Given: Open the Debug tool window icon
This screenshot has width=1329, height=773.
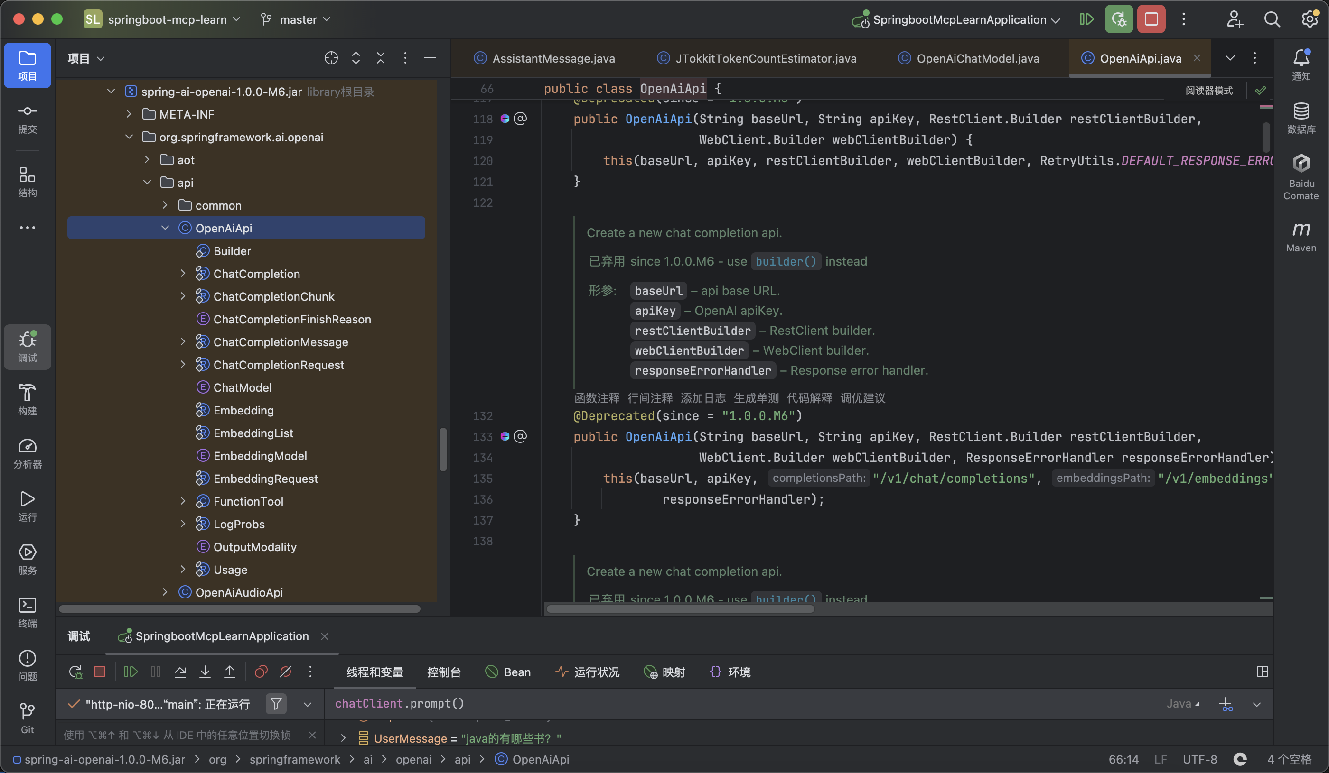Looking at the screenshot, I should click(28, 347).
